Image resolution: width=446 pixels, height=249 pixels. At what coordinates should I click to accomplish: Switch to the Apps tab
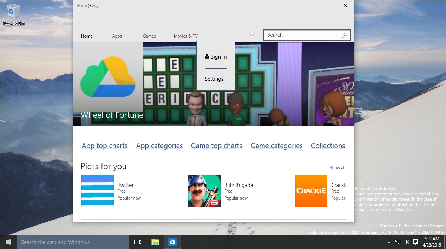(117, 36)
